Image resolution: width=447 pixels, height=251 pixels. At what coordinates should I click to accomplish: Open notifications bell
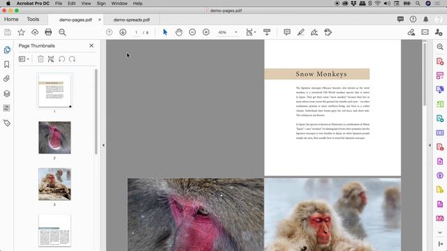pos(425,19)
